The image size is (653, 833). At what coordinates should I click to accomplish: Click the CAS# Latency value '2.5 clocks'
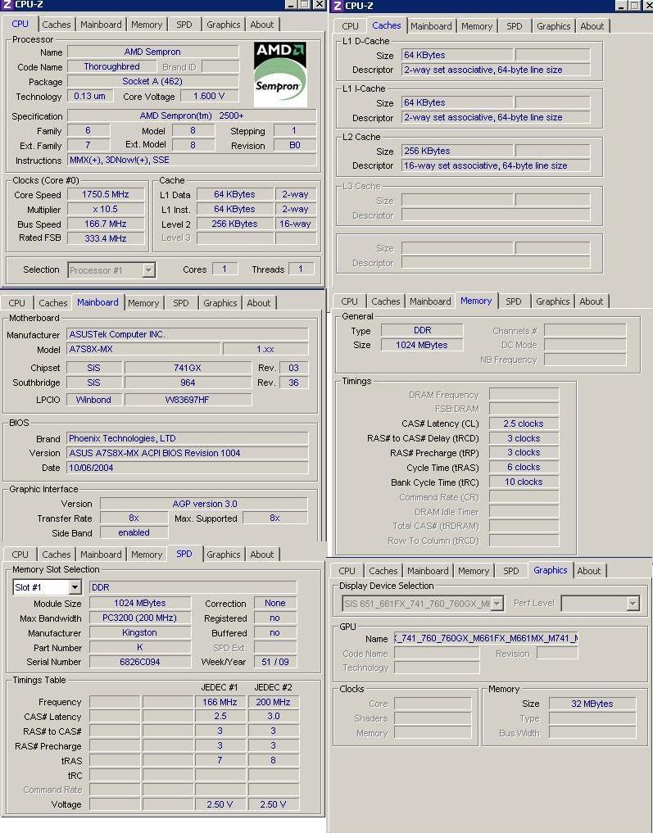524,424
